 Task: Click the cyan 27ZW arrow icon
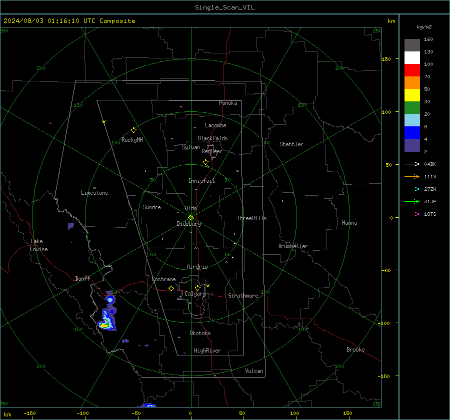(x=412, y=189)
